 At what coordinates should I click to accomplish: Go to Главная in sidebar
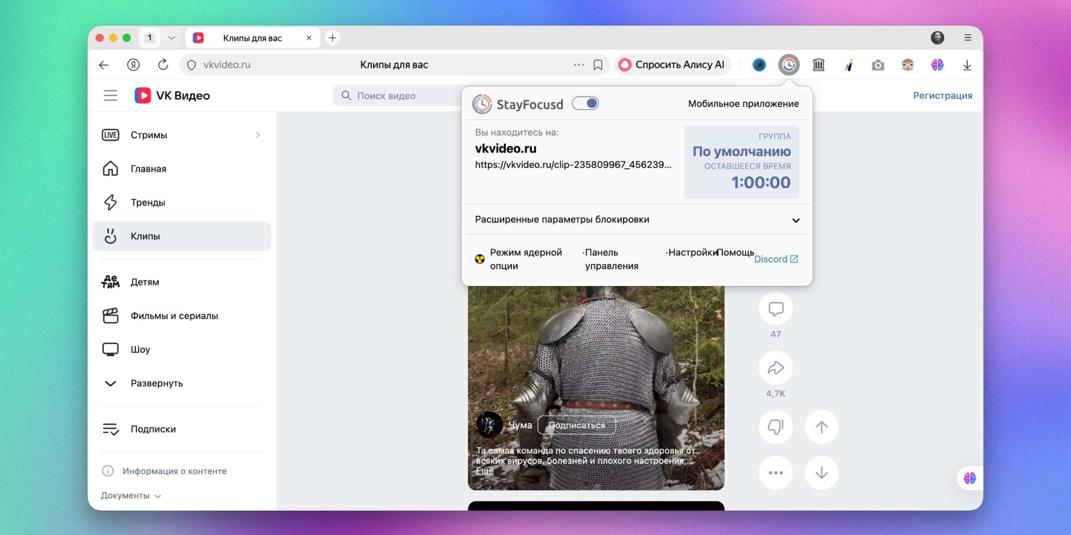[182, 169]
